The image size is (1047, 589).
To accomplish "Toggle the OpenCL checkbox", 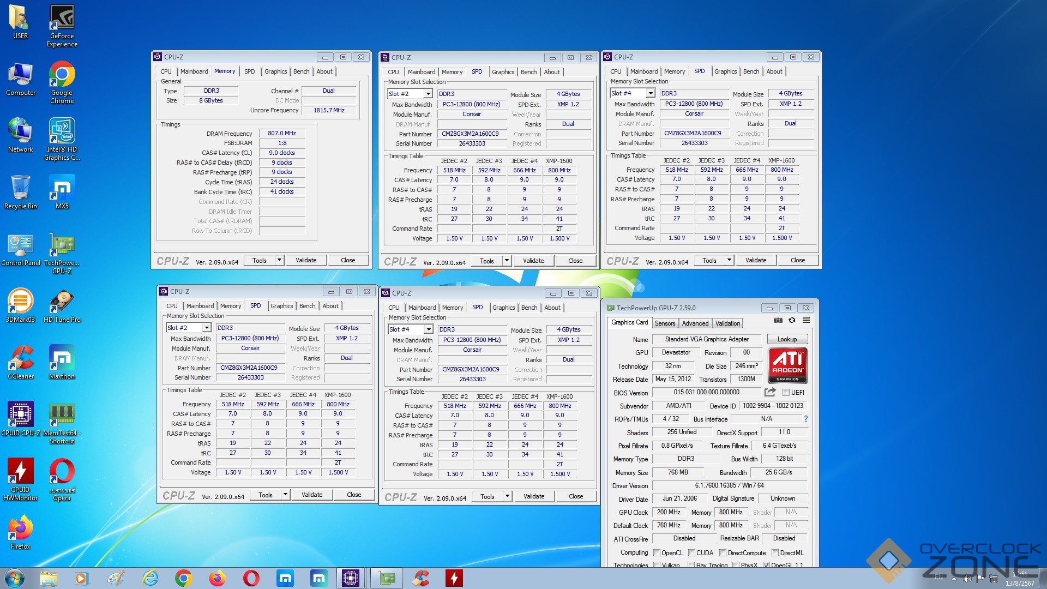I will pyautogui.click(x=657, y=552).
